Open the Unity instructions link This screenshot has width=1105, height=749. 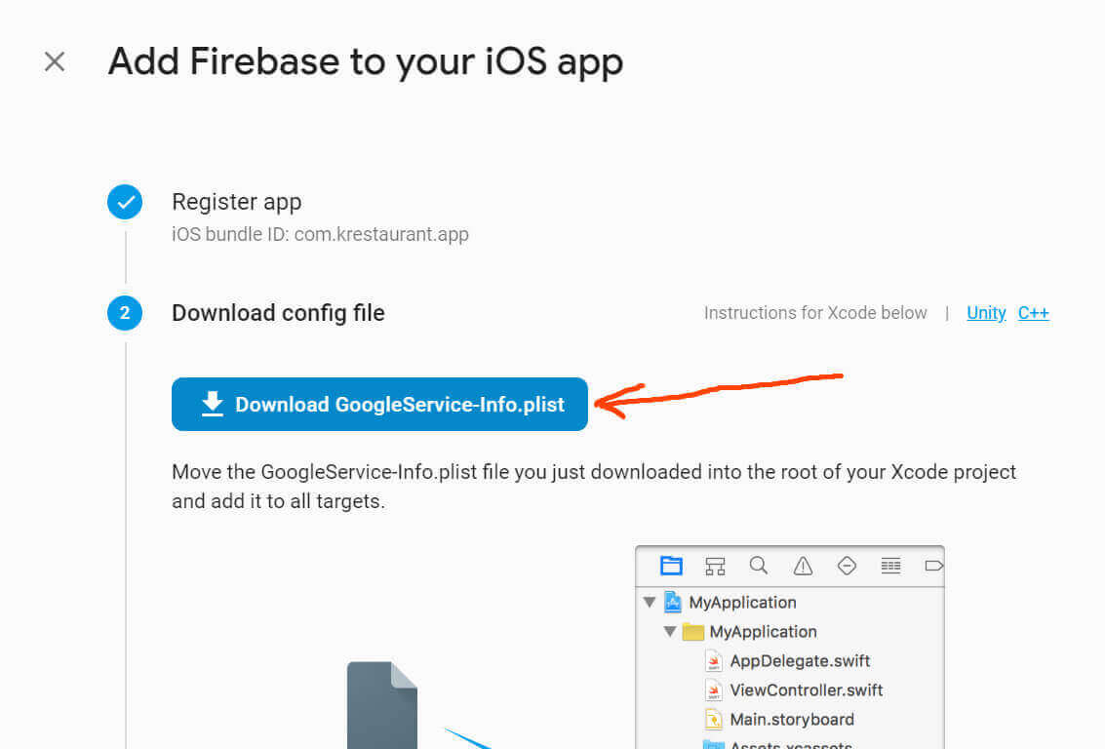[x=986, y=313]
